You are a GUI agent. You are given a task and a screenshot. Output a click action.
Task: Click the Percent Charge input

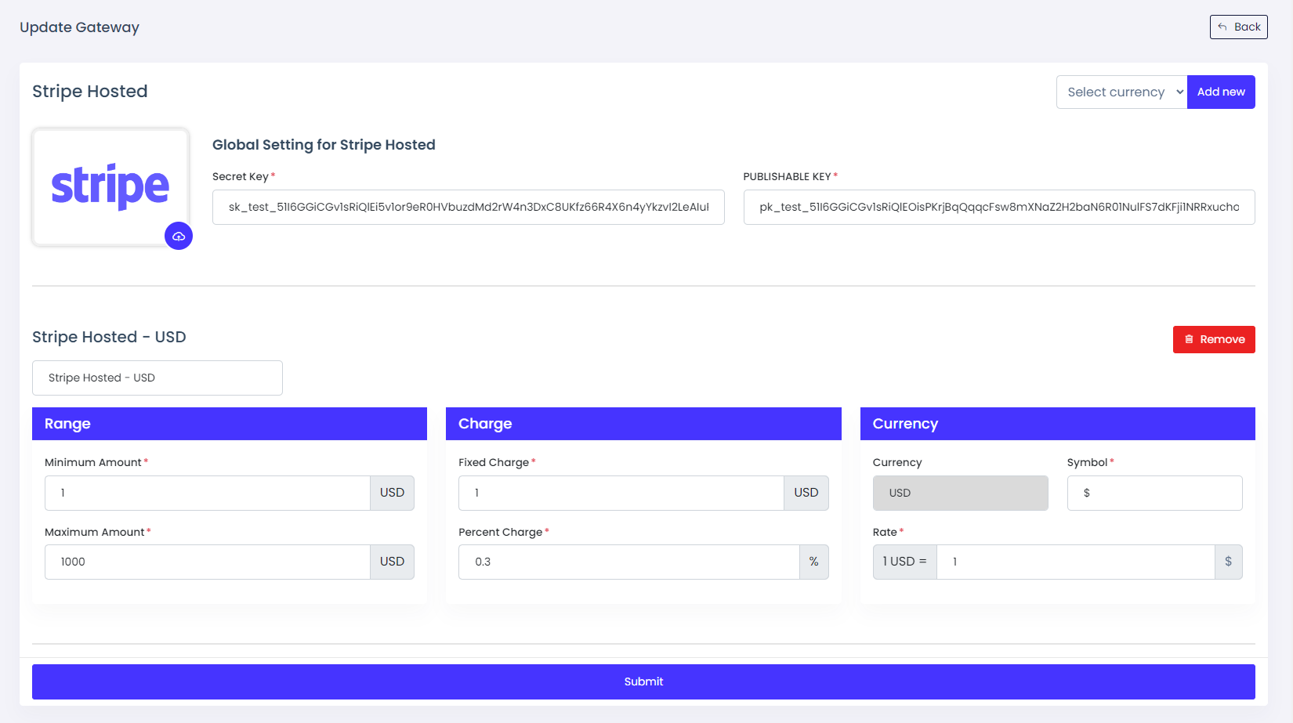(628, 562)
